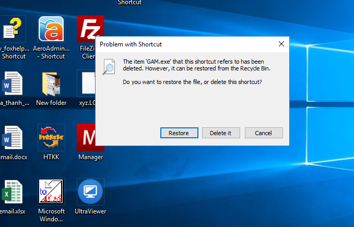Select the UltraViewer desktop icon
The width and height of the screenshot is (354, 227).
coord(90,192)
